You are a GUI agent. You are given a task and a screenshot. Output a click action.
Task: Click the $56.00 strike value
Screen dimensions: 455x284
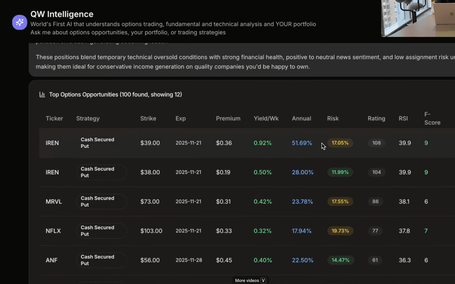click(x=150, y=260)
